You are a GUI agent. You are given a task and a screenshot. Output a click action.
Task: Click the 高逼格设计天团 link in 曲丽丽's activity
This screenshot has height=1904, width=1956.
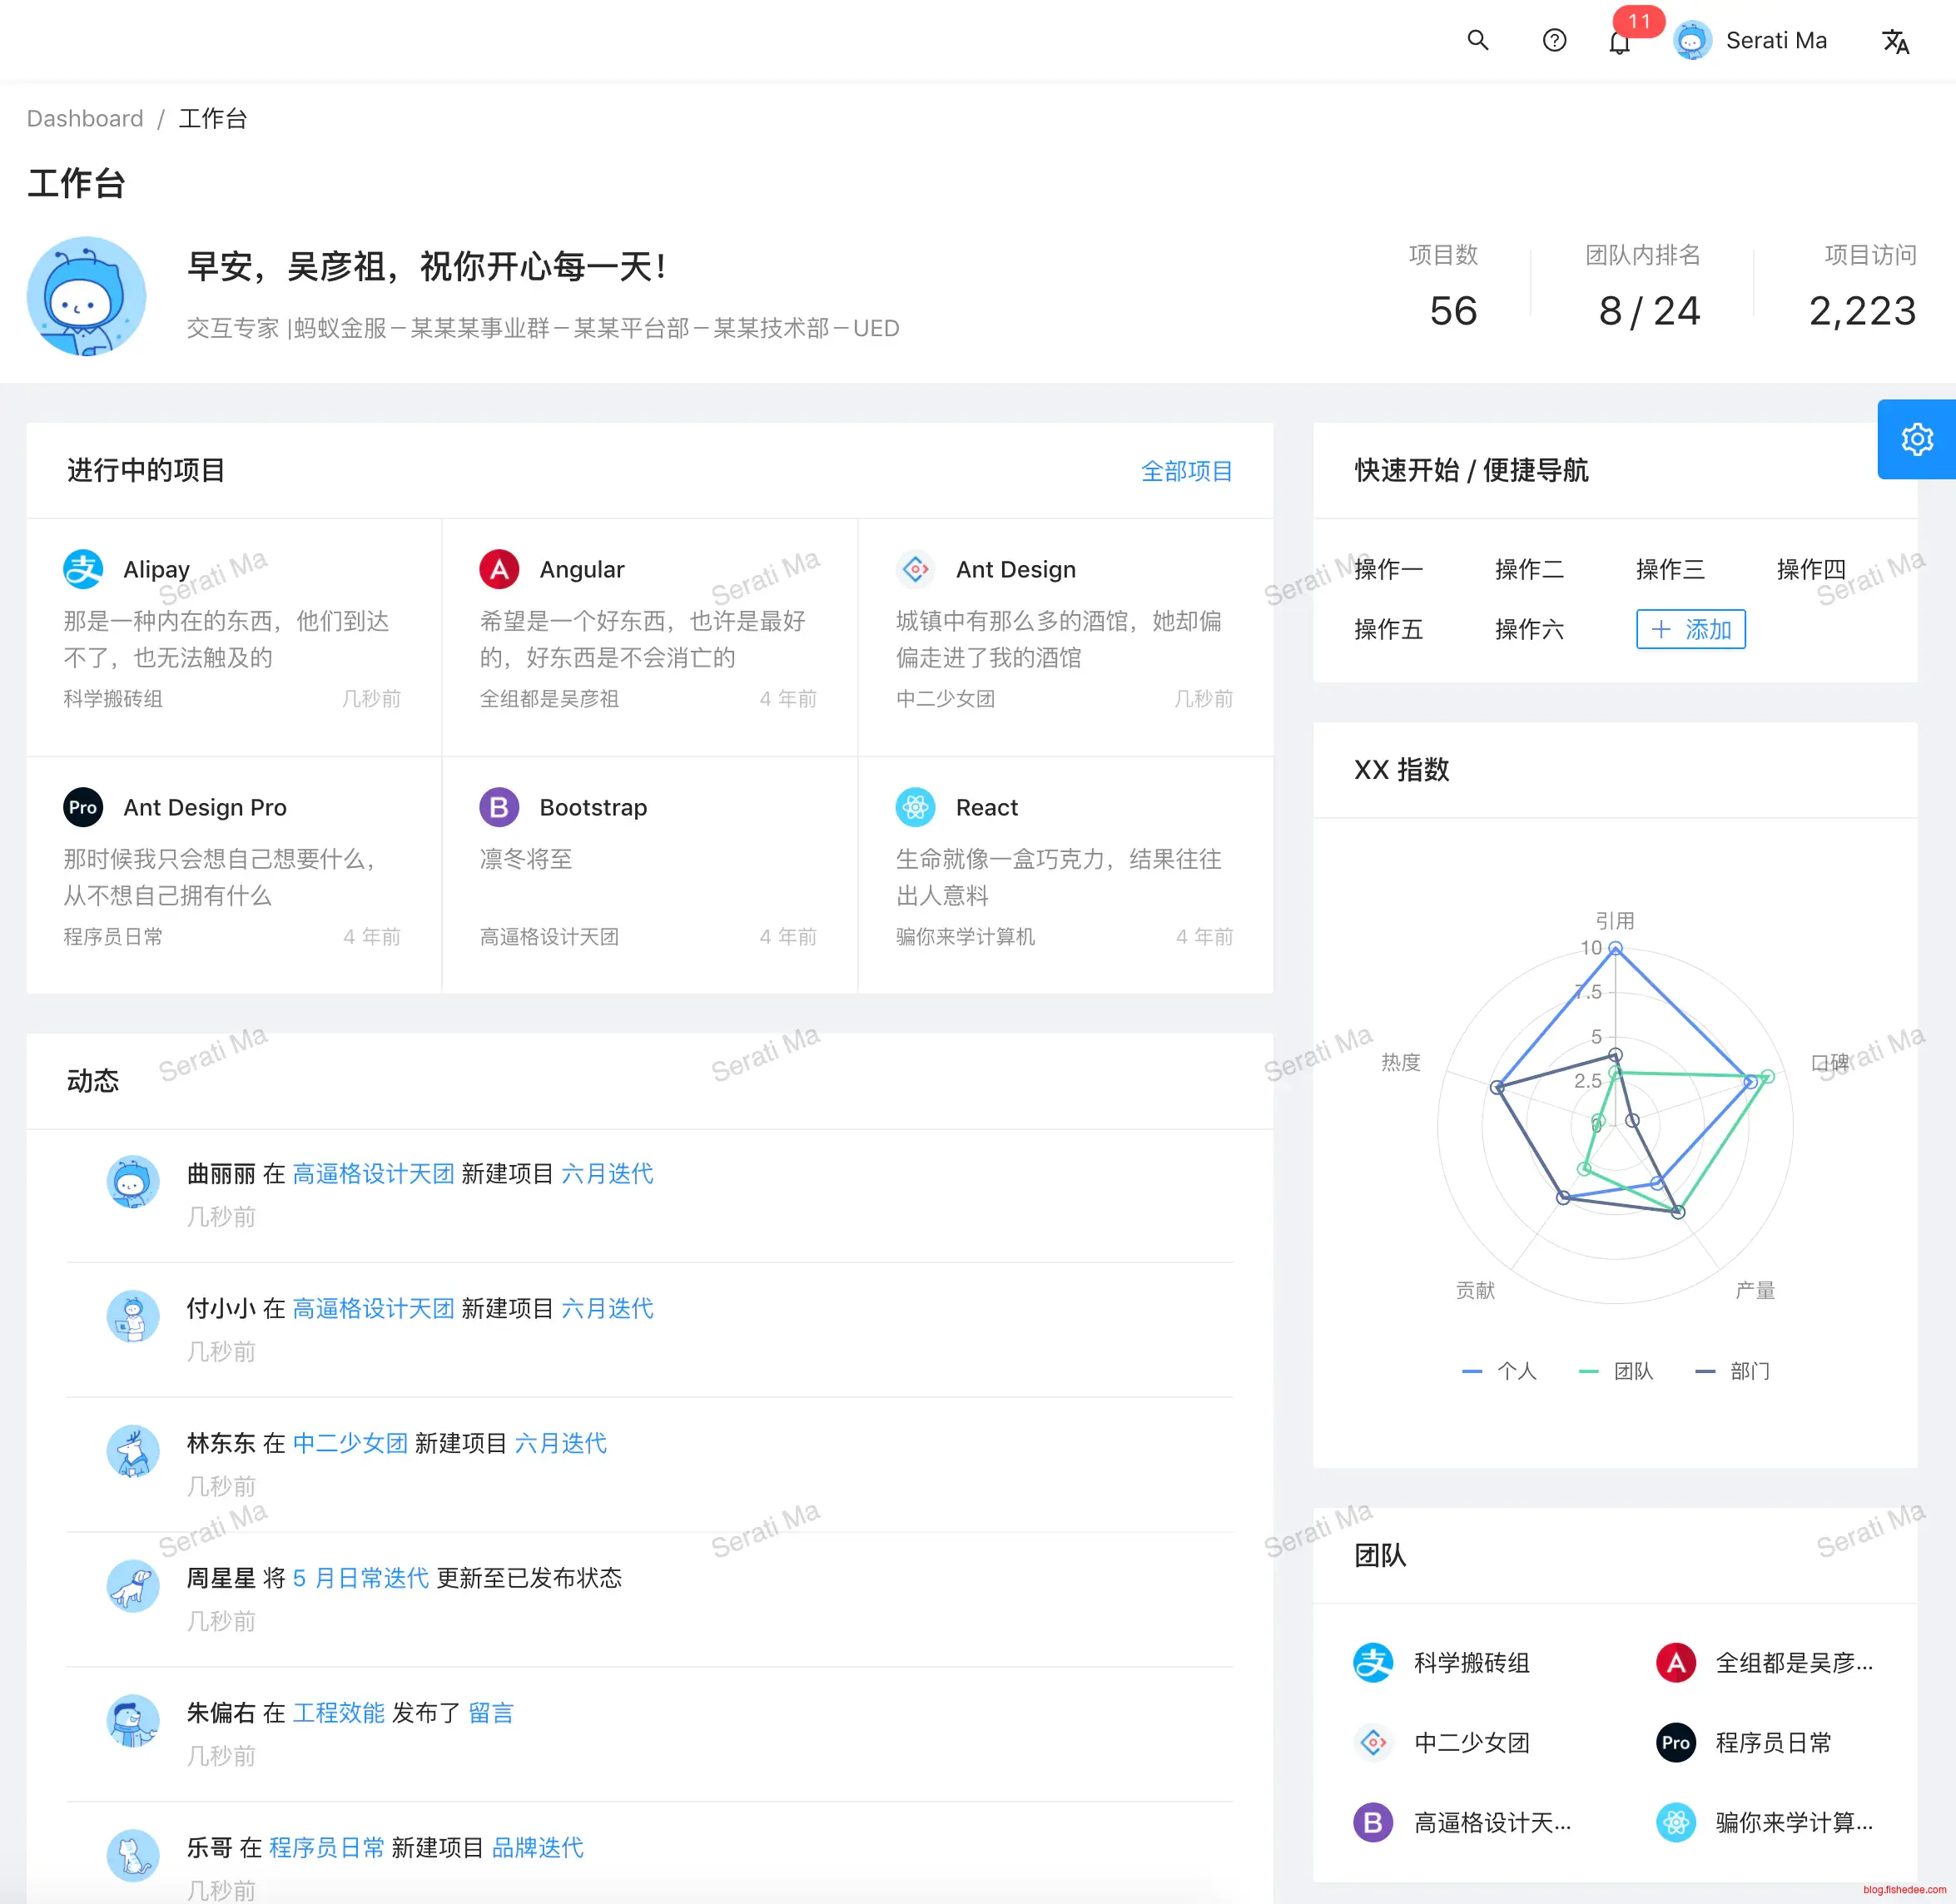pos(373,1173)
